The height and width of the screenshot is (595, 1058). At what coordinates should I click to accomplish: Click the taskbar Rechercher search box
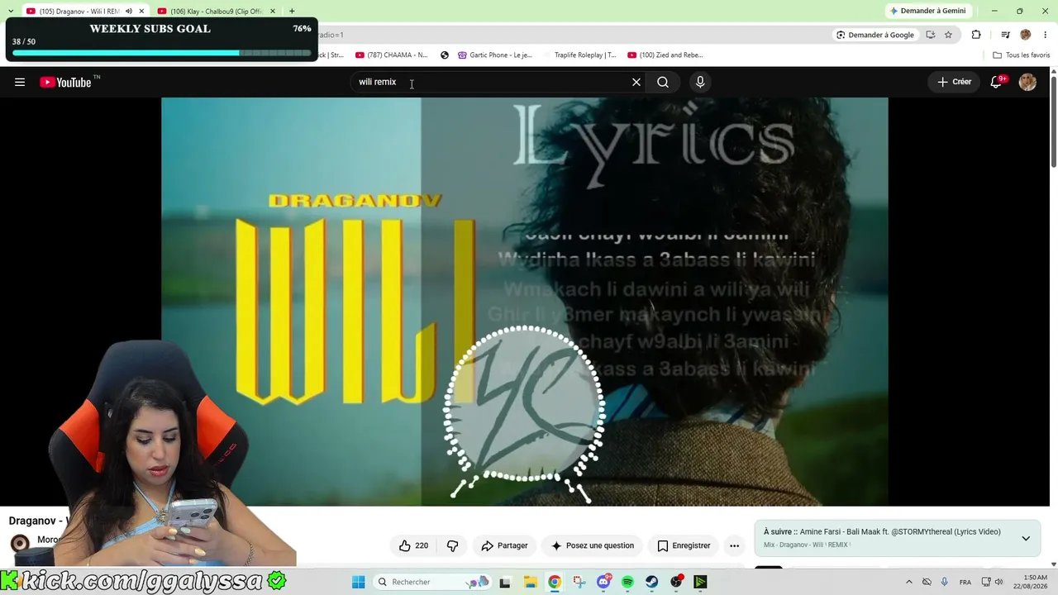(x=432, y=582)
